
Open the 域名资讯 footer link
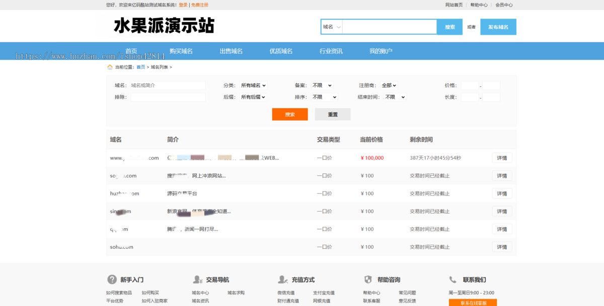pyautogui.click(x=200, y=300)
